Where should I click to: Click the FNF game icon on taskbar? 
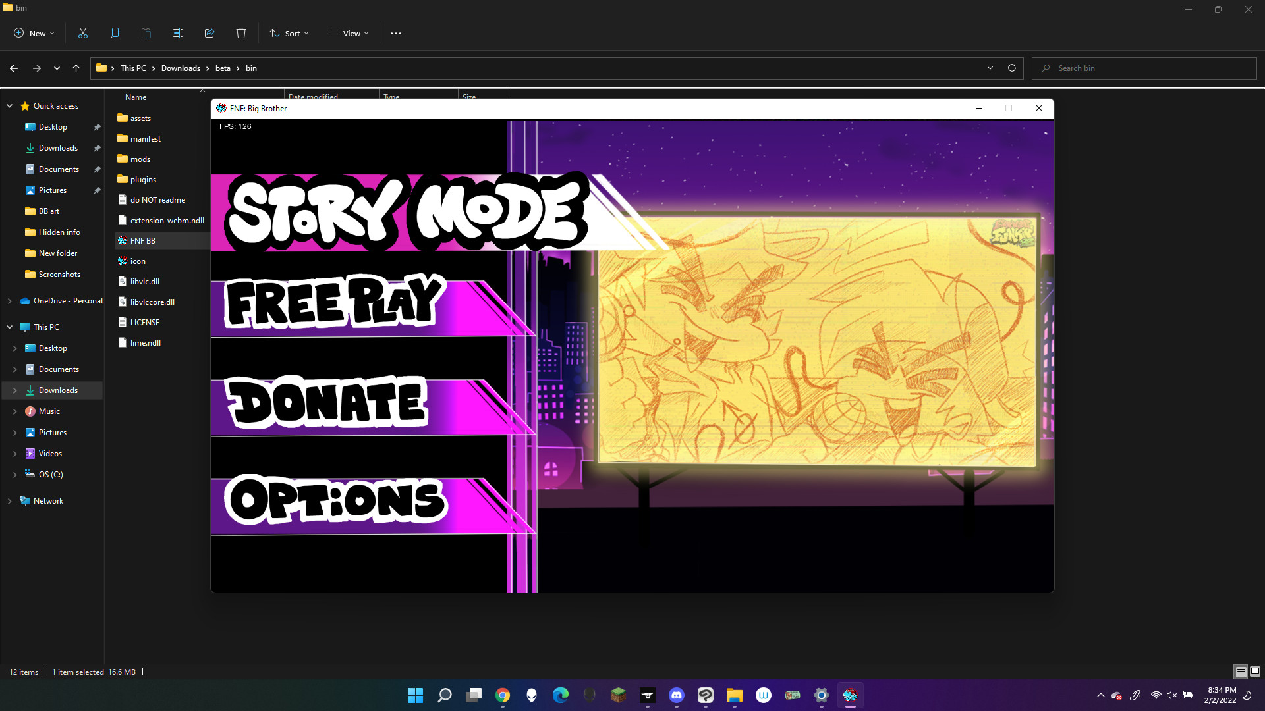(x=851, y=695)
